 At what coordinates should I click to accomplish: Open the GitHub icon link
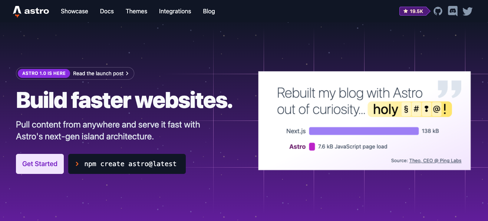pos(438,11)
